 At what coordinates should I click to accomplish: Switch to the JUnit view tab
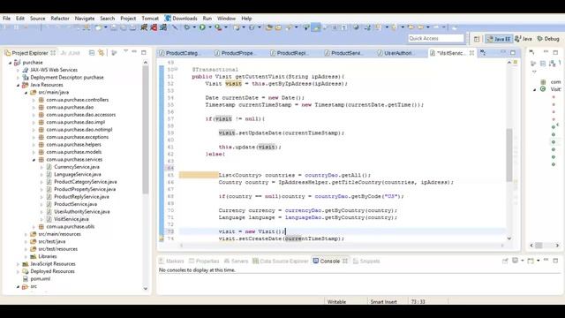pyautogui.click(x=71, y=53)
